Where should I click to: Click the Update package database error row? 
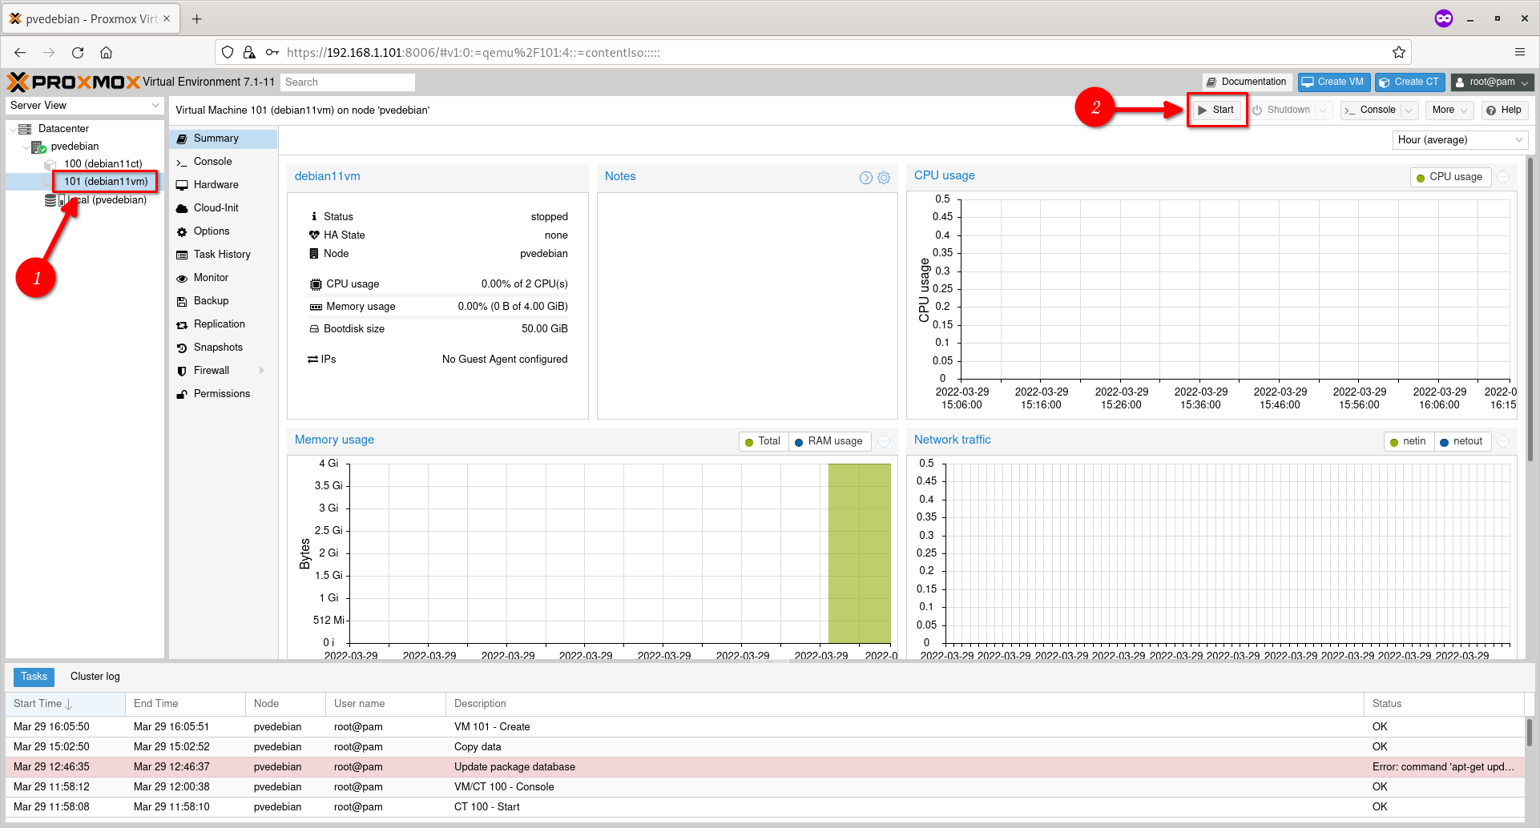tap(765, 767)
